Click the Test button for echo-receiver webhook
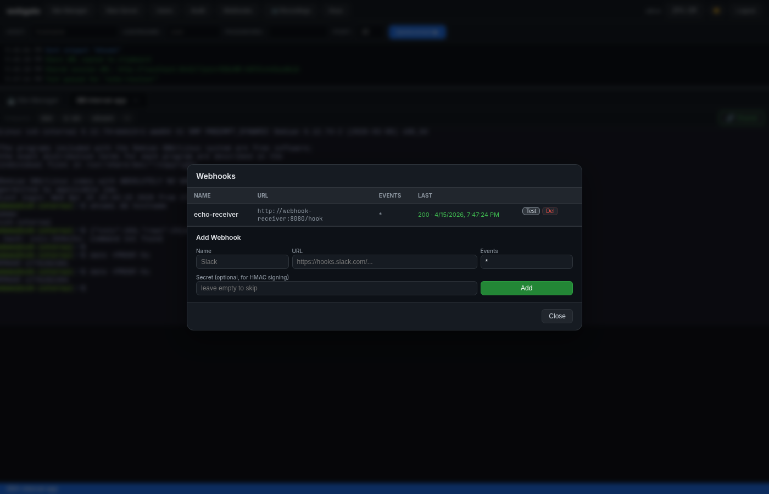This screenshot has height=494, width=769. click(x=531, y=211)
